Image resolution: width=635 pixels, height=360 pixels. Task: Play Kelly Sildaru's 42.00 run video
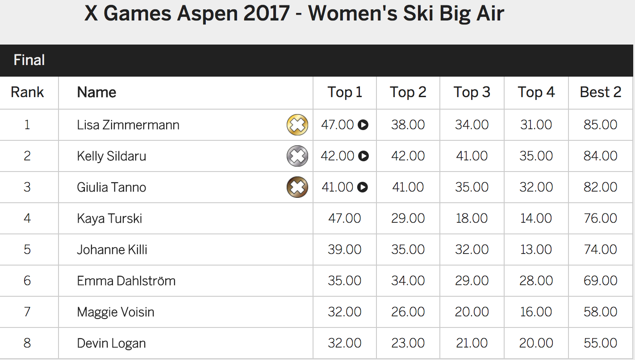tap(363, 156)
